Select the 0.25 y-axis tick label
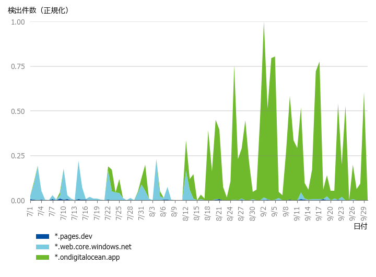Screen dimensions: 376x277 pyautogui.click(x=18, y=156)
